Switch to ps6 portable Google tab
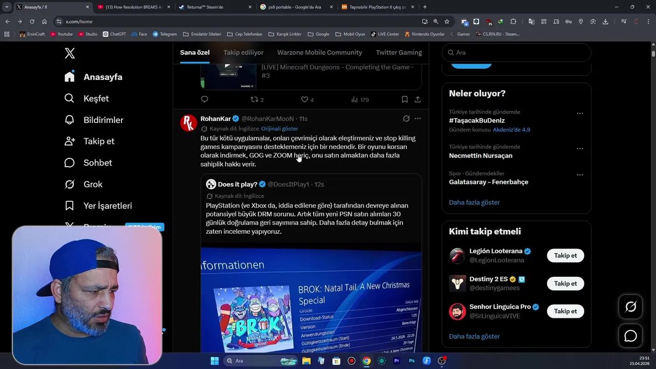The image size is (656, 369). 296,7
